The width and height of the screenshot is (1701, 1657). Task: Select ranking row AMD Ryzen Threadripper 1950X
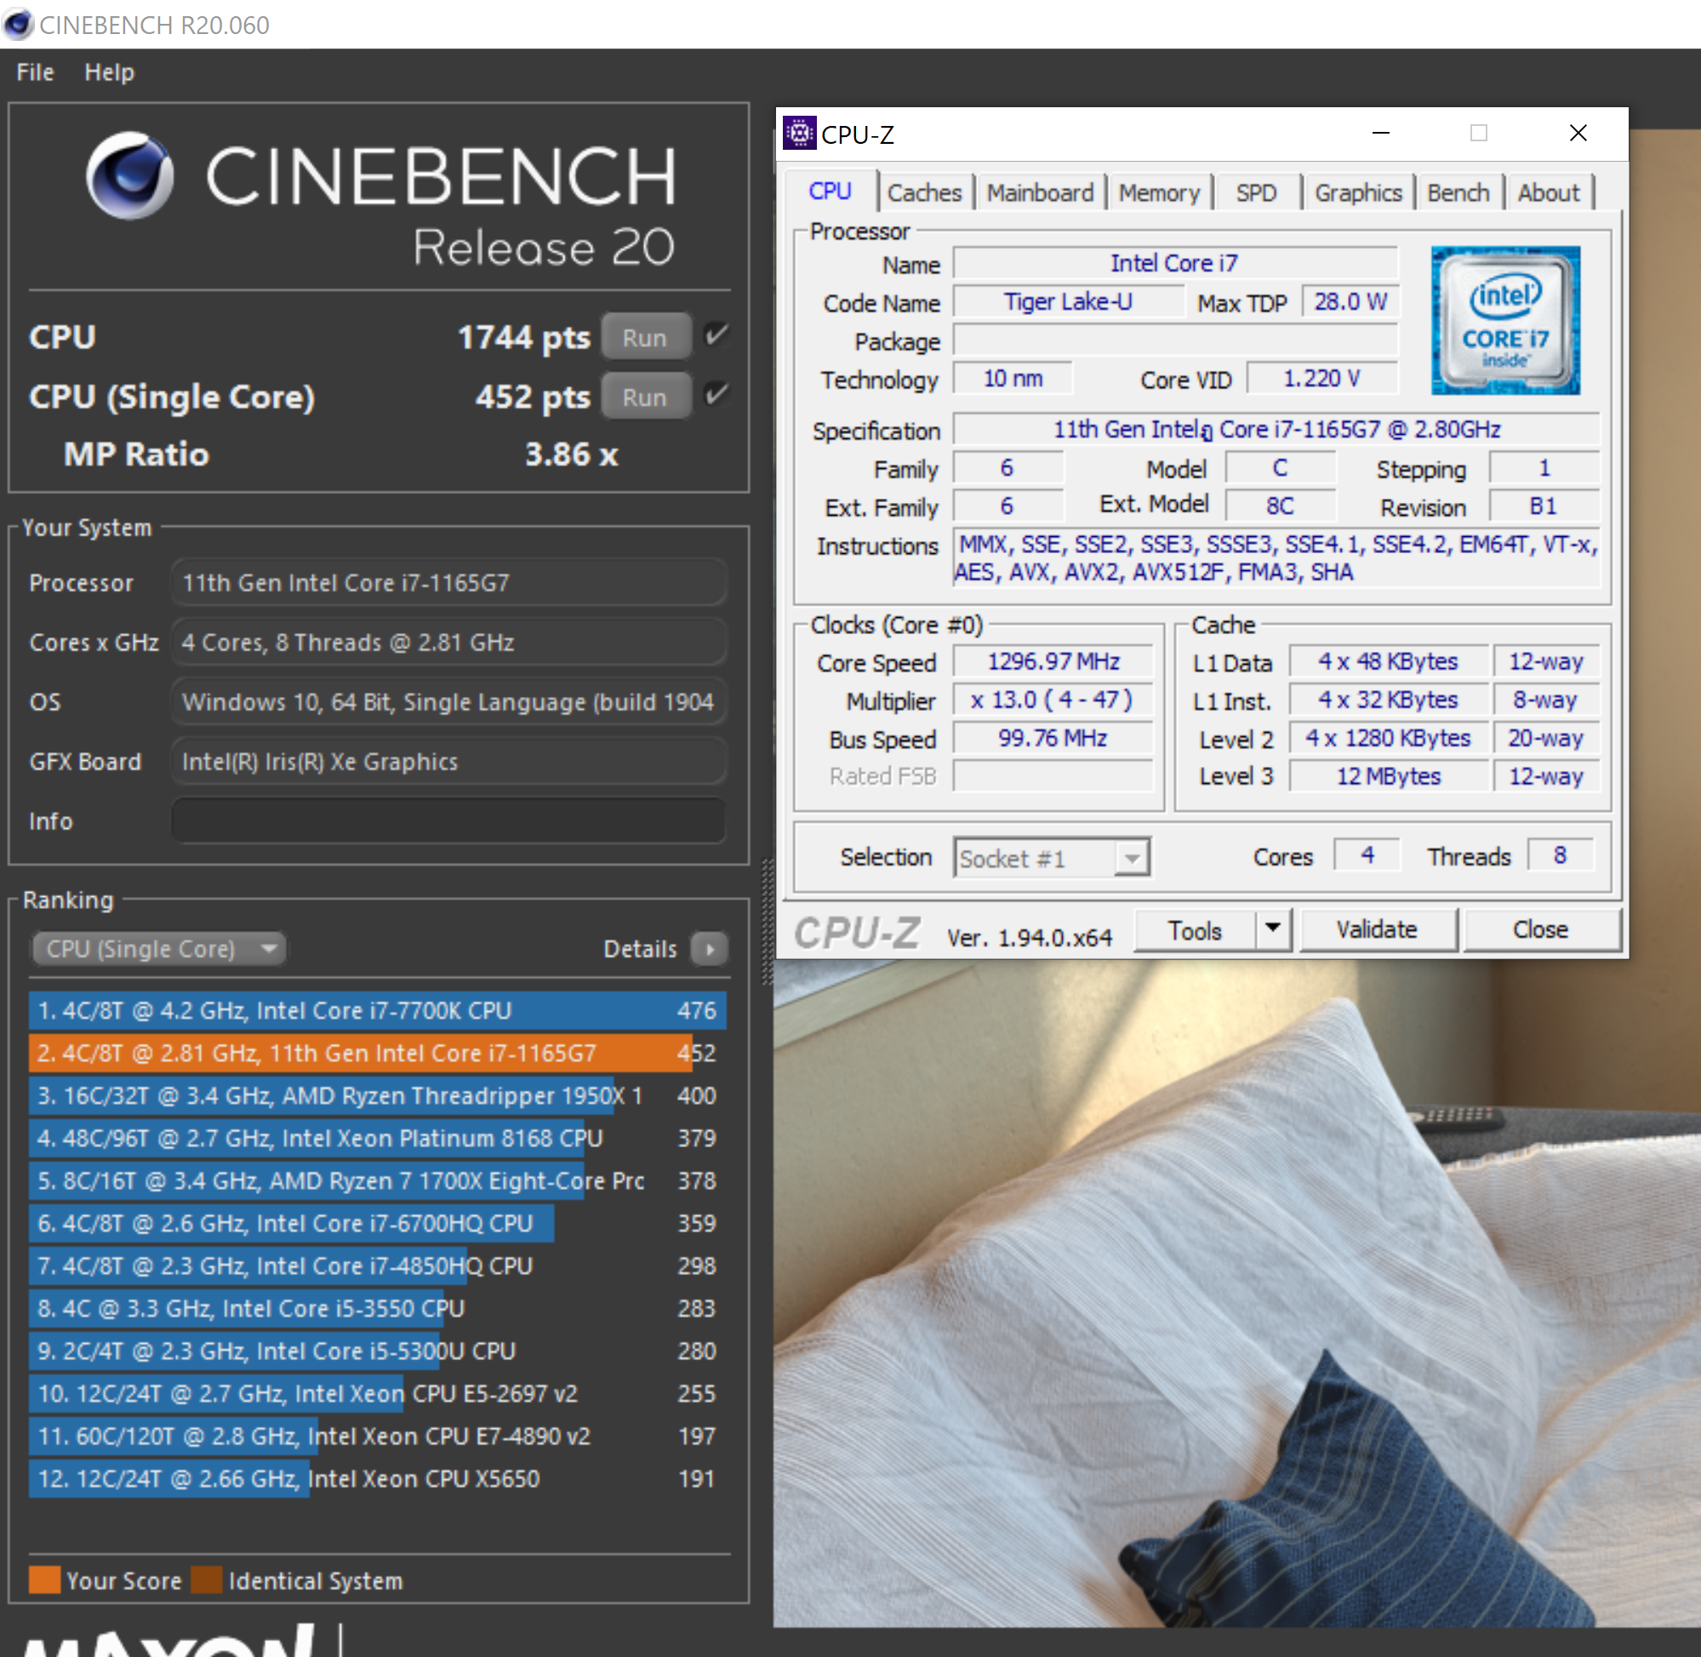click(x=378, y=1095)
